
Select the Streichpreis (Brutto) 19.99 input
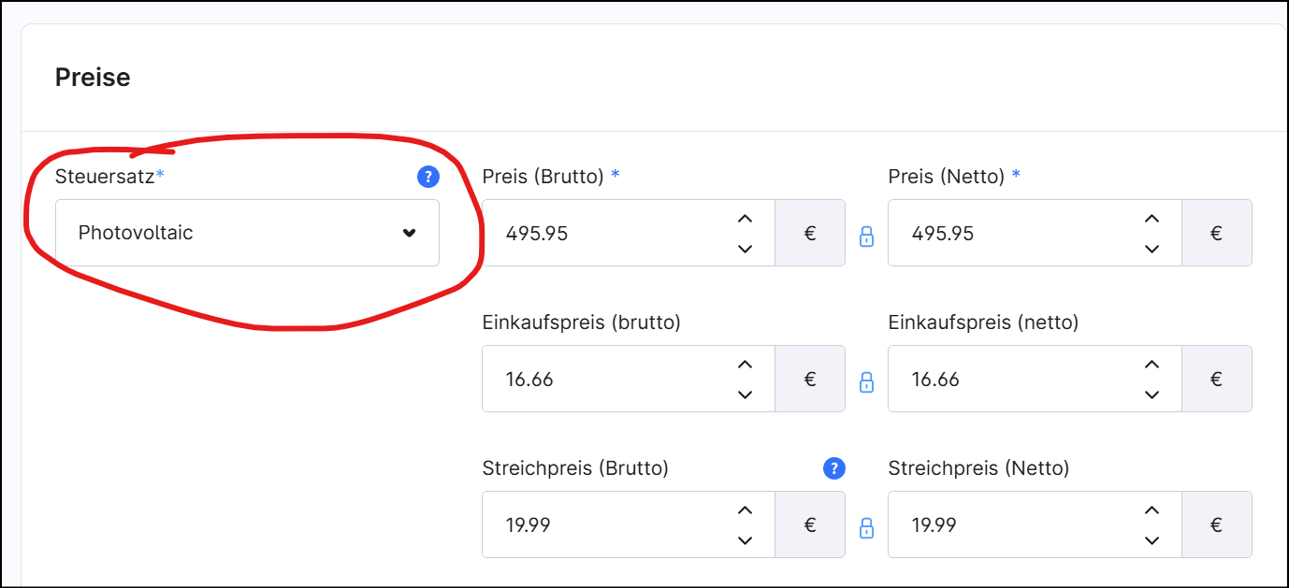point(608,524)
